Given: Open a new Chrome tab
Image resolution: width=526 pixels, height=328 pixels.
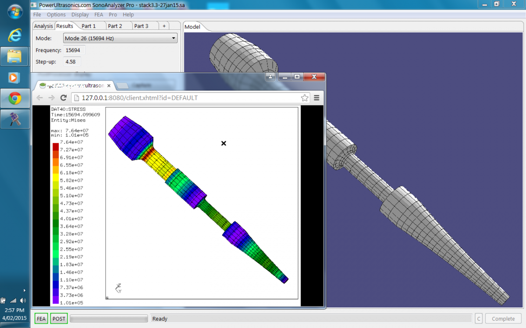Looking at the screenshot, I should click(123, 86).
